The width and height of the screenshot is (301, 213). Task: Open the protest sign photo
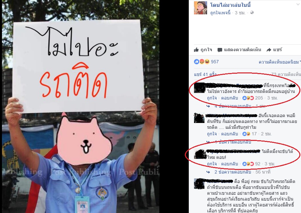[x=80, y=106]
